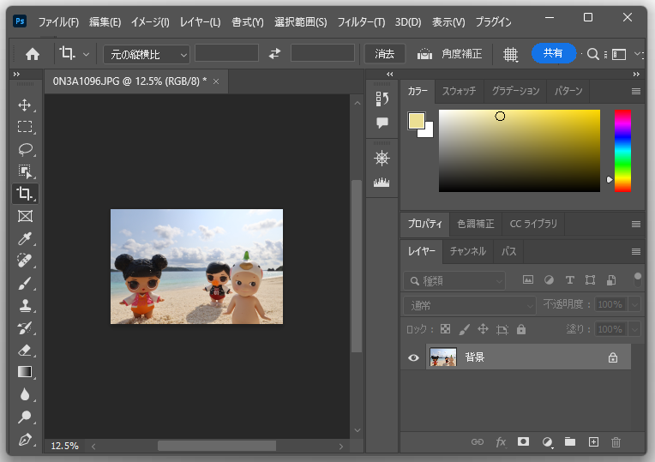Open the Color panel flyout menu
655x462 pixels.
(x=636, y=91)
